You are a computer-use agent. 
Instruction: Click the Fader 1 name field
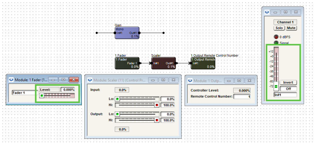(x=25, y=92)
